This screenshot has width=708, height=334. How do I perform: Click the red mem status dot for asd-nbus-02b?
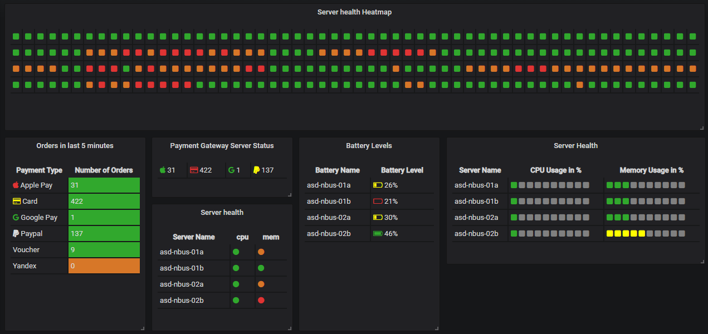tap(260, 300)
